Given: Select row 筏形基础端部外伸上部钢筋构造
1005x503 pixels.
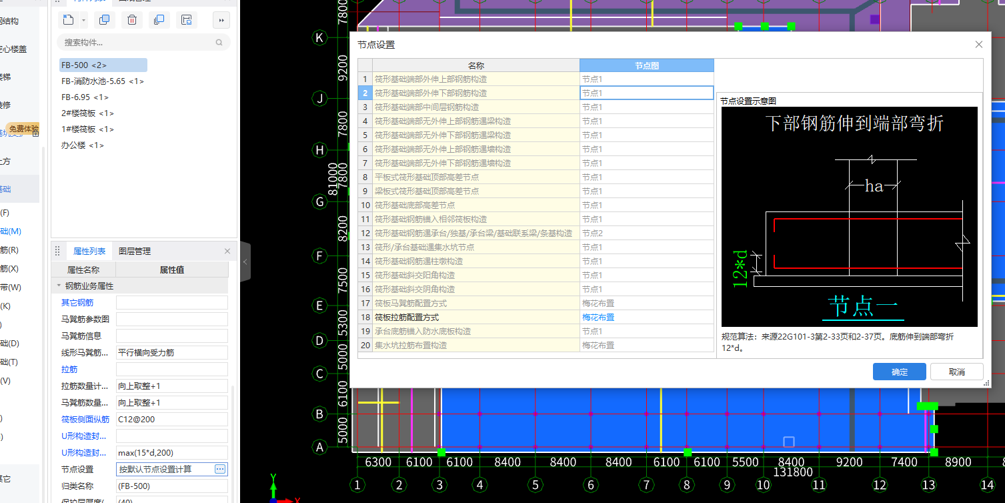Looking at the screenshot, I should 476,79.
